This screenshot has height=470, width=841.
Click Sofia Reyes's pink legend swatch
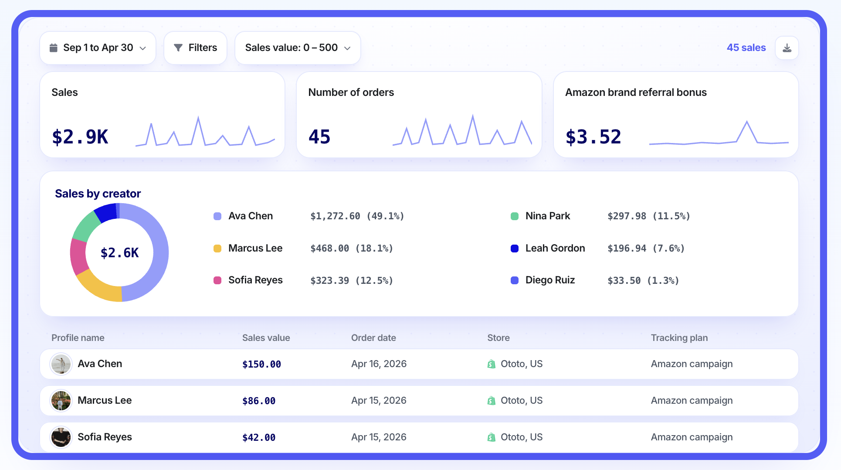[x=217, y=280]
